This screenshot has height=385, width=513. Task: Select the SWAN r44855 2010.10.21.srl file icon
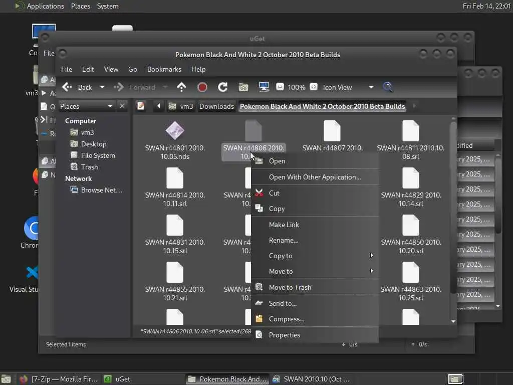point(175,272)
